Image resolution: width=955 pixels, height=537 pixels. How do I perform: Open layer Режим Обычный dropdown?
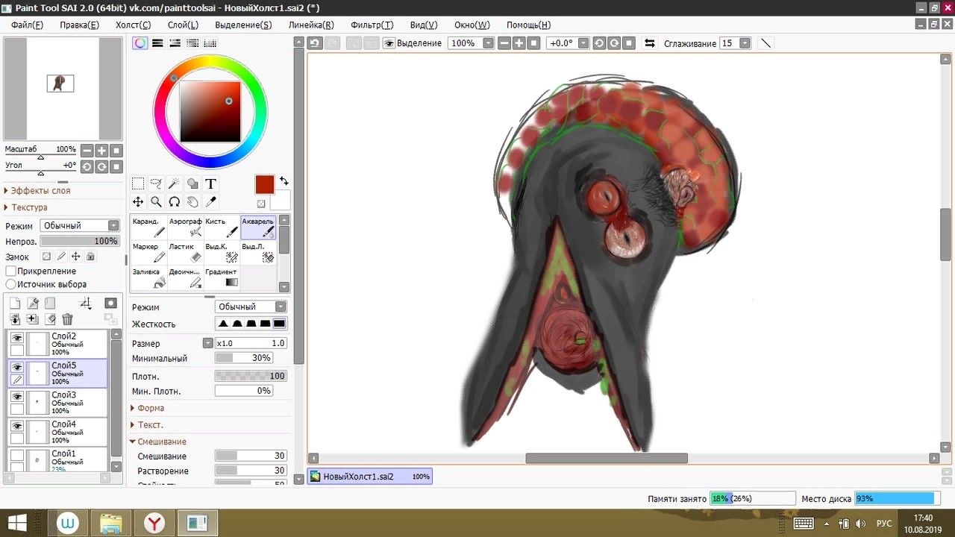[80, 225]
